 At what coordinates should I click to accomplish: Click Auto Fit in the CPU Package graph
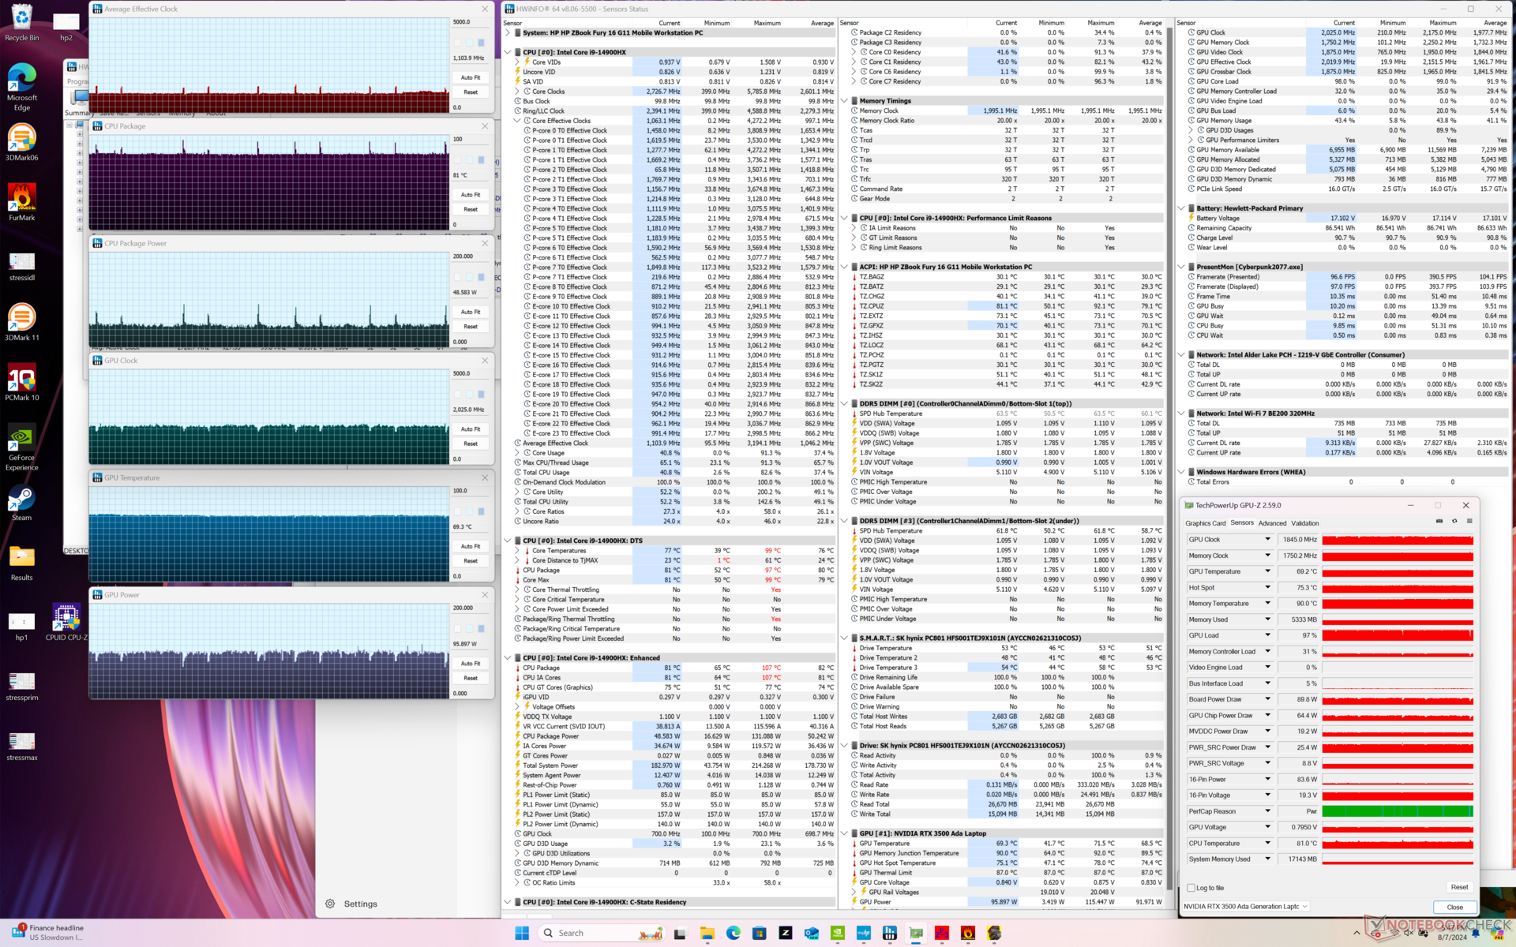(471, 195)
